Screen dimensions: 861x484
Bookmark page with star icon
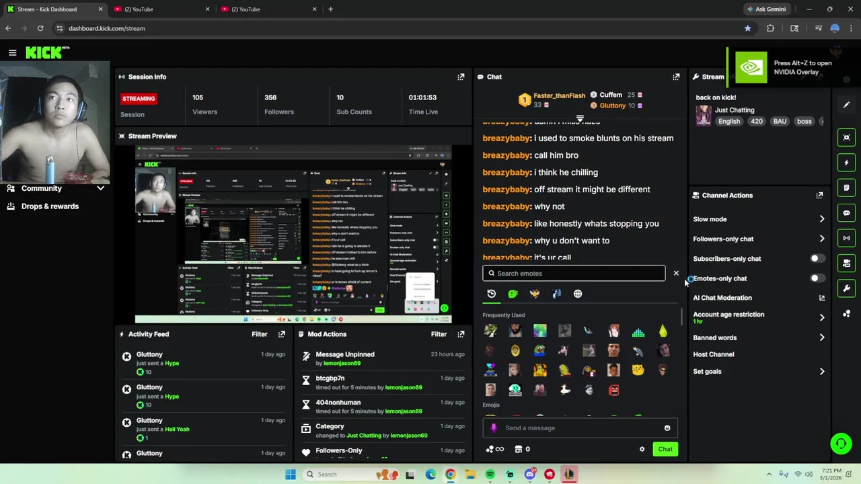coord(747,28)
